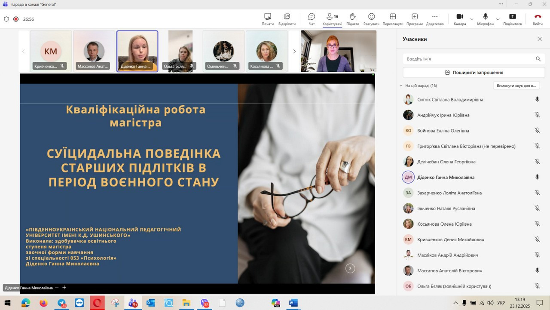Image resolution: width=550 pixels, height=310 pixels.
Task: Pop out the meeting with Відкріпити
Action: click(287, 19)
